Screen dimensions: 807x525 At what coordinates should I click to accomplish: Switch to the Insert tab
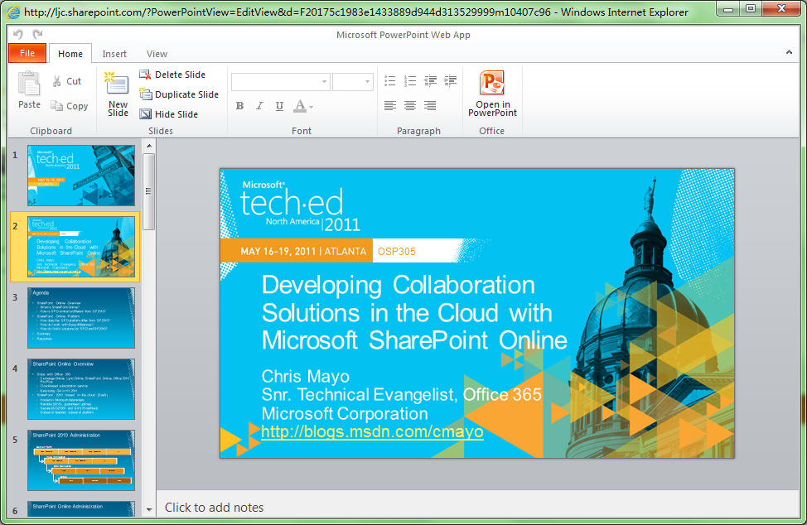[x=114, y=54]
